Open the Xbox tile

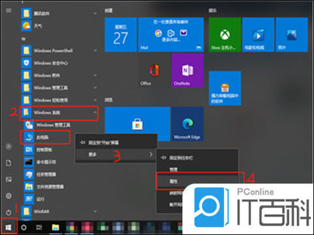225,35
